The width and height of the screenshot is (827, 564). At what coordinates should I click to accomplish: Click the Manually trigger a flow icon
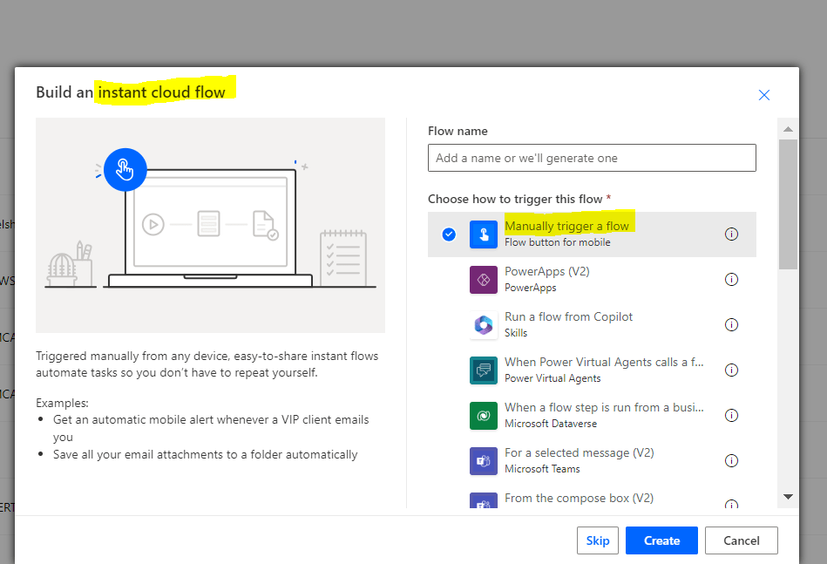point(483,234)
